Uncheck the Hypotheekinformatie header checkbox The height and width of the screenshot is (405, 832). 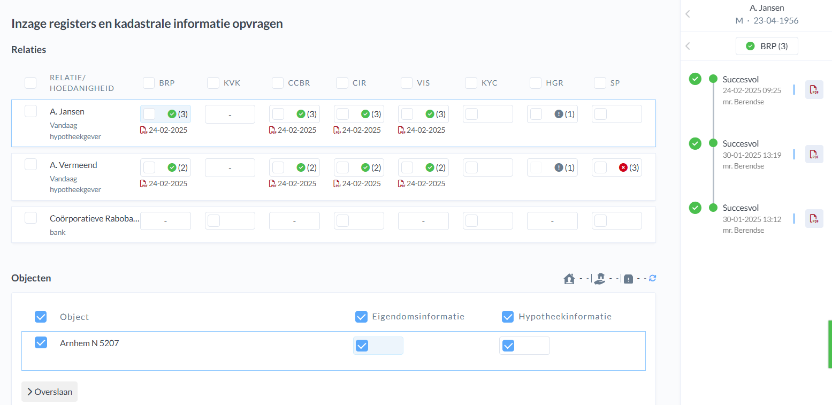click(x=508, y=317)
